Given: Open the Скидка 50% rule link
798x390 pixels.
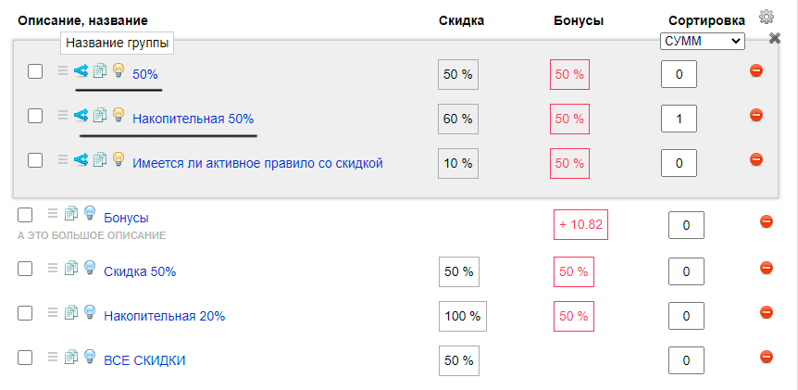Looking at the screenshot, I should pos(140,271).
